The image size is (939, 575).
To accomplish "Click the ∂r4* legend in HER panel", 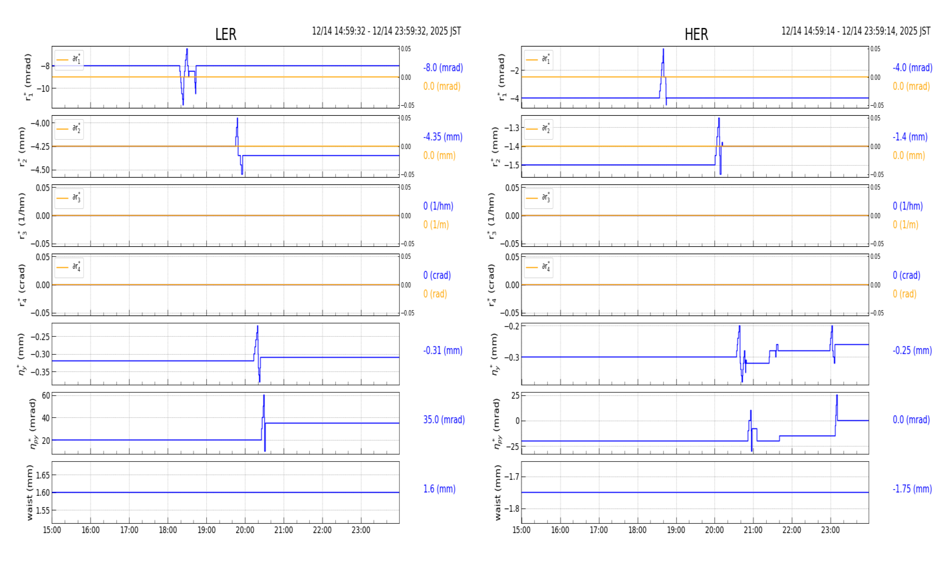I will [x=538, y=267].
